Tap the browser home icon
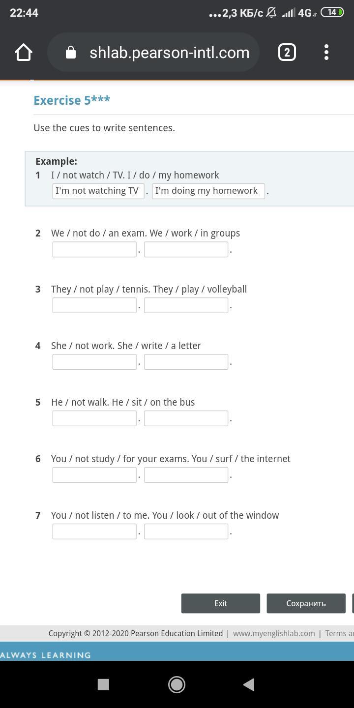The height and width of the screenshot is (708, 354). [23, 52]
